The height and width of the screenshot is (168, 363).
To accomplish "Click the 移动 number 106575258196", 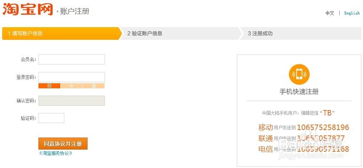I will (323, 127).
